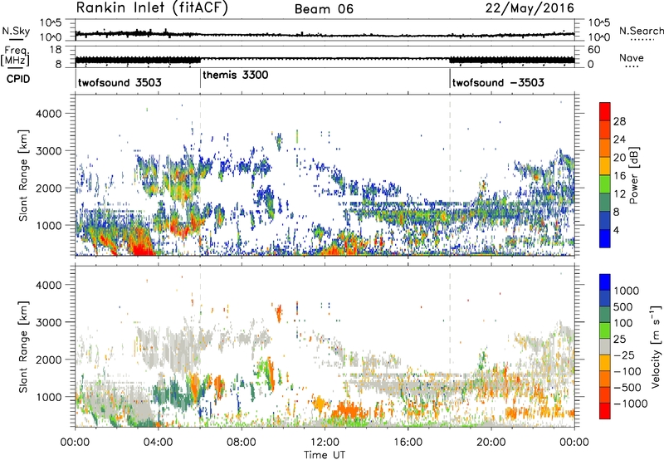
Task: Click the "Velocity [m s⁻¹]" color bar label
Action: pos(656,346)
